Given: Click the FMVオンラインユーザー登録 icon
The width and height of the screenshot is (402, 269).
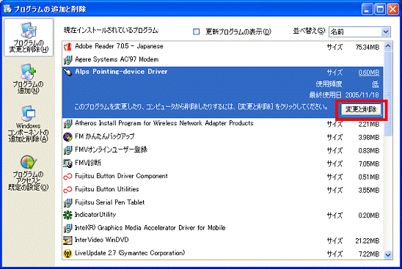Looking at the screenshot, I should (67, 150).
